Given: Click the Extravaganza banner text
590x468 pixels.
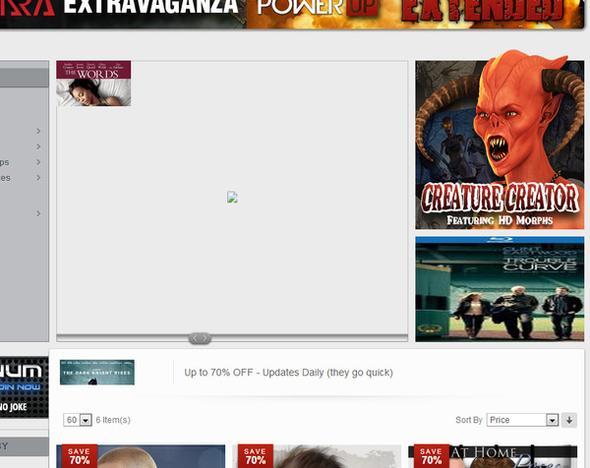Looking at the screenshot, I should 150,7.
